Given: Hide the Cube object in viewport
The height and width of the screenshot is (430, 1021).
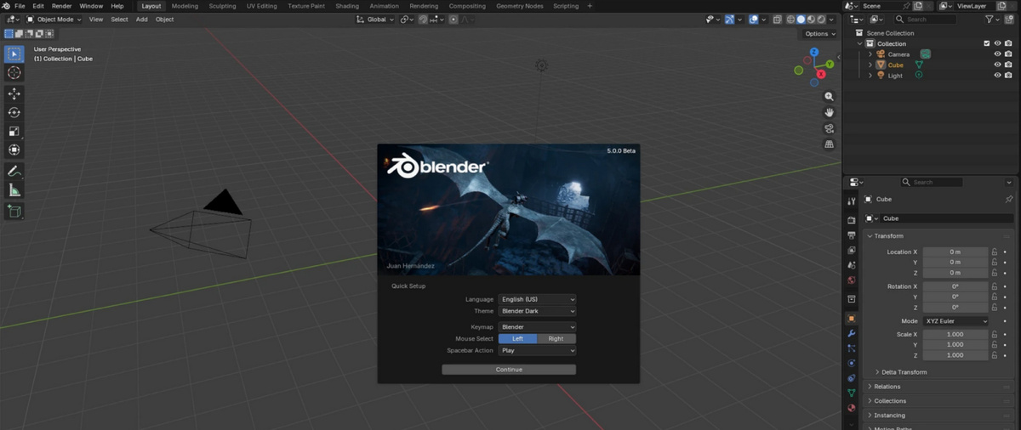Looking at the screenshot, I should click(x=997, y=65).
